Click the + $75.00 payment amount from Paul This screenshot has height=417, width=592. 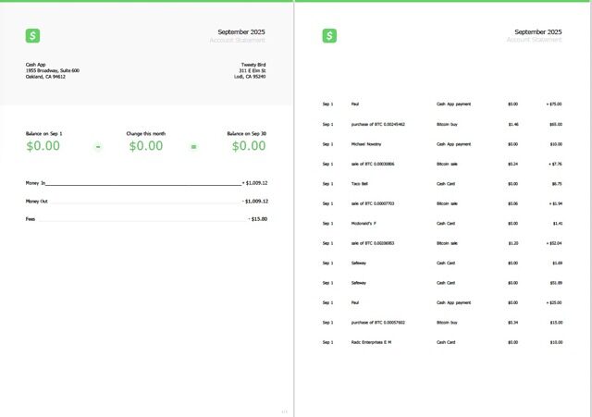tap(554, 104)
